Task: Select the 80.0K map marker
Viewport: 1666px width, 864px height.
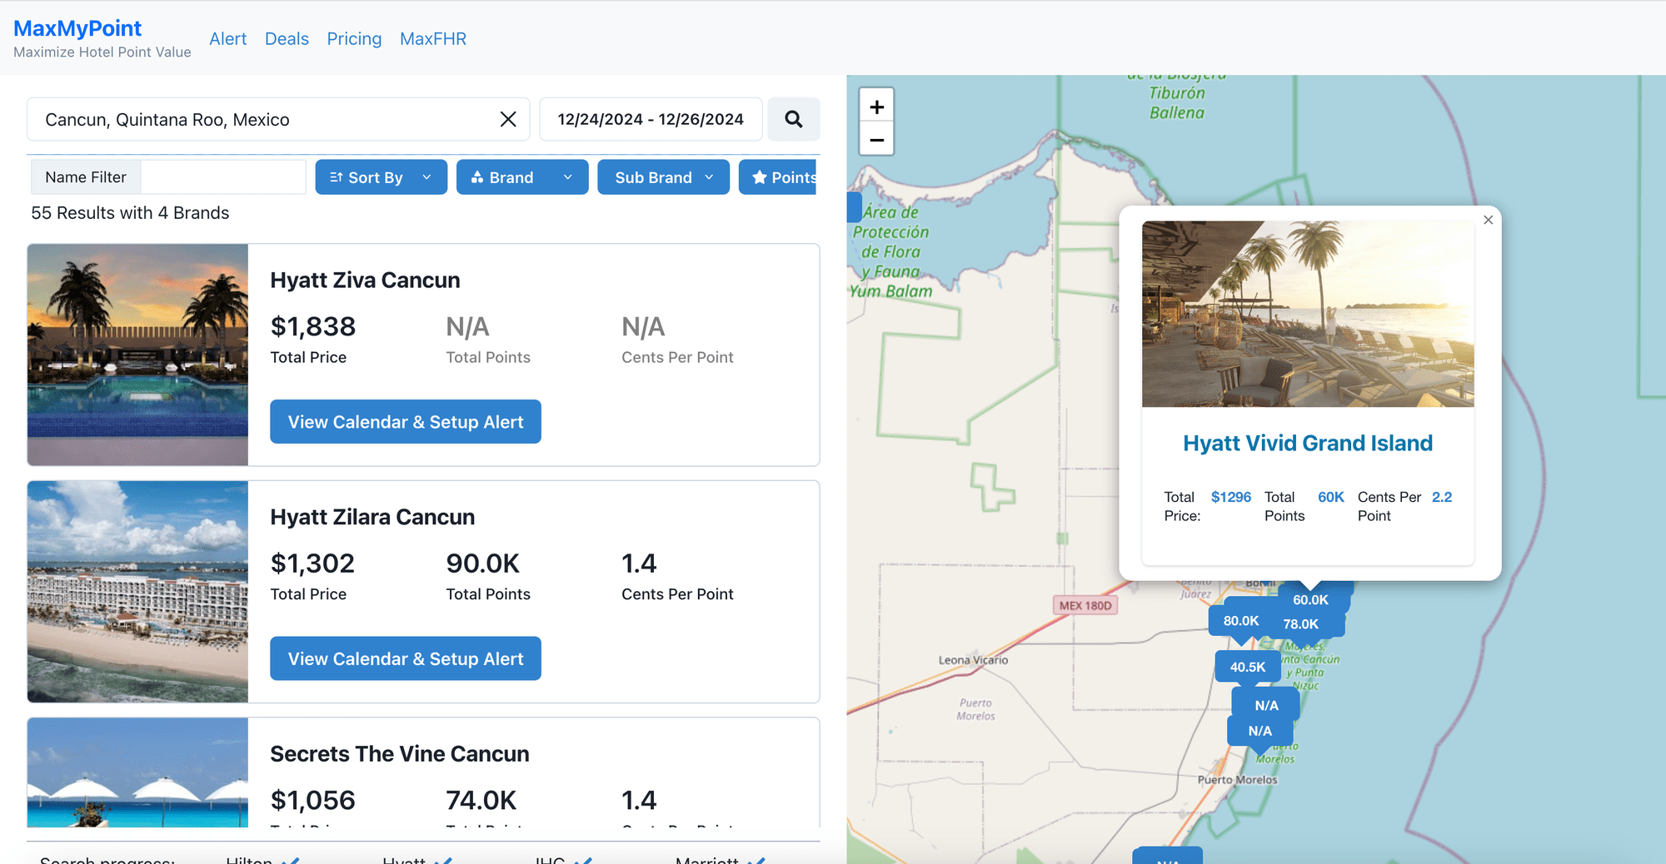Action: pyautogui.click(x=1240, y=621)
